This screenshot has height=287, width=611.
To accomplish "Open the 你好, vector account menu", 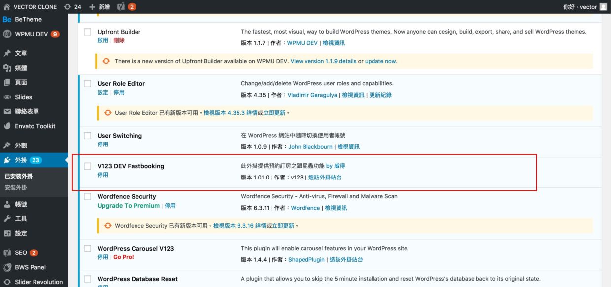I will tap(585, 7).
